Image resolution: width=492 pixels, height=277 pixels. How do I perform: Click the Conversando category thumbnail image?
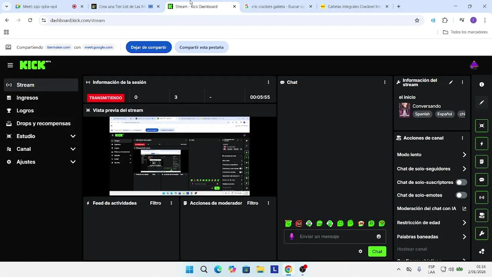(404, 110)
